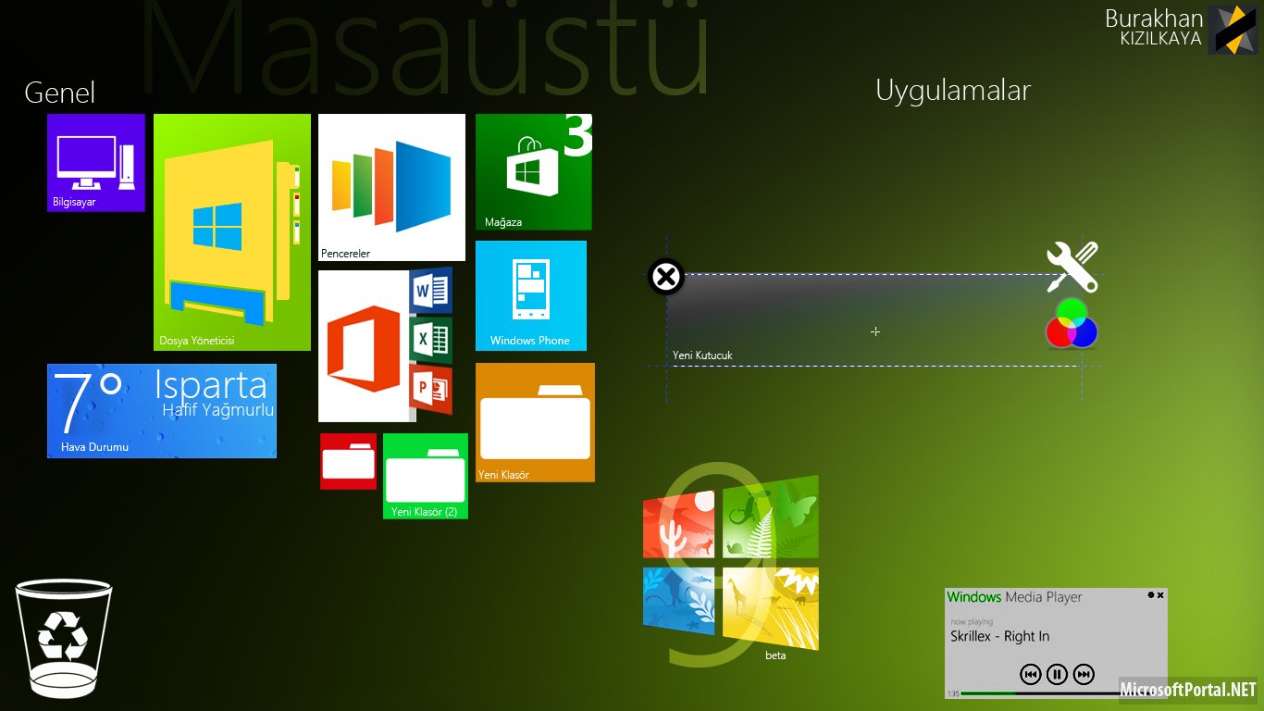Open the RGB color picker icon

(x=1071, y=323)
